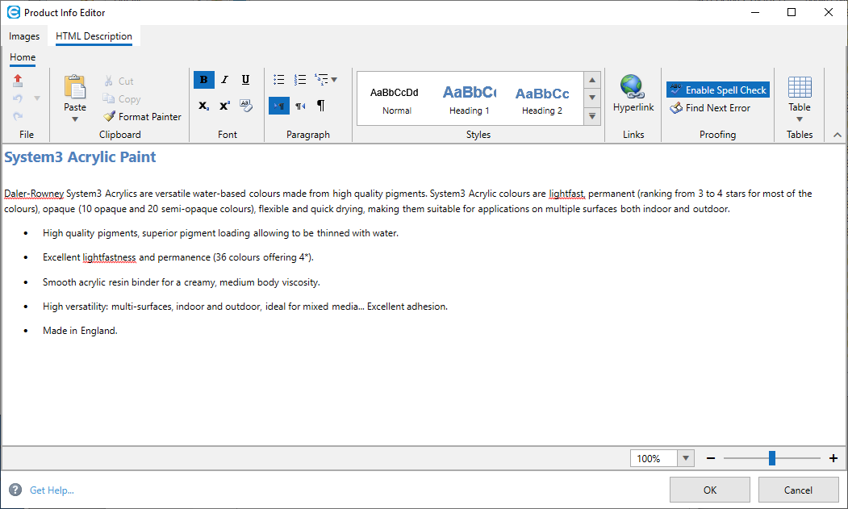Insert a bulleted list
The width and height of the screenshot is (848, 509).
coord(279,80)
